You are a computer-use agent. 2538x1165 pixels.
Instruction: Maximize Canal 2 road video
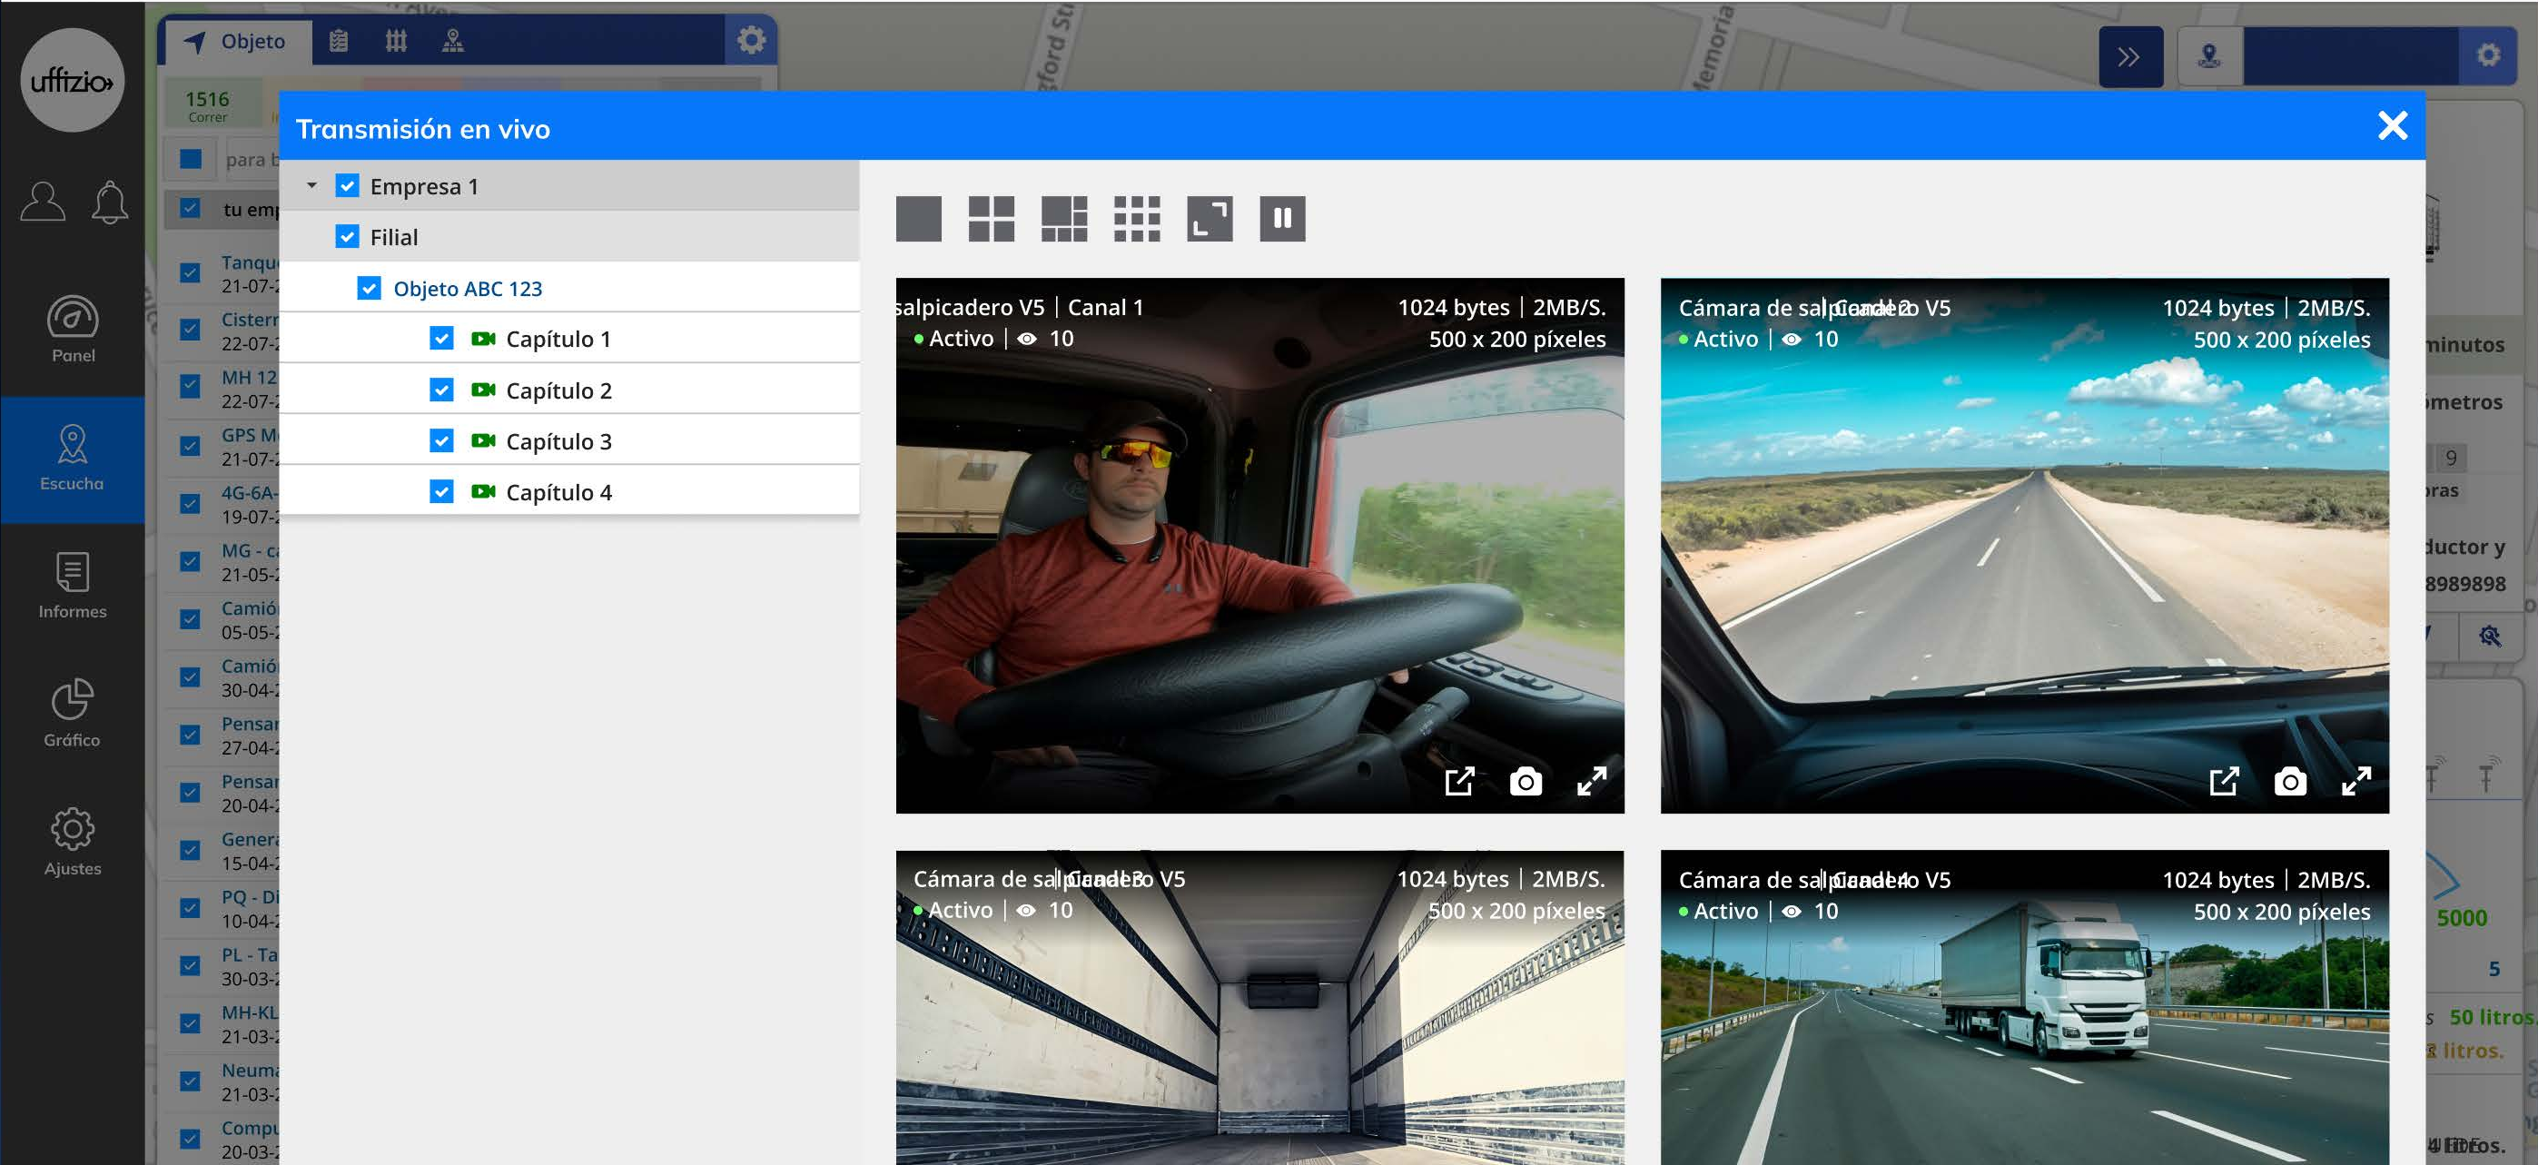(x=2355, y=782)
